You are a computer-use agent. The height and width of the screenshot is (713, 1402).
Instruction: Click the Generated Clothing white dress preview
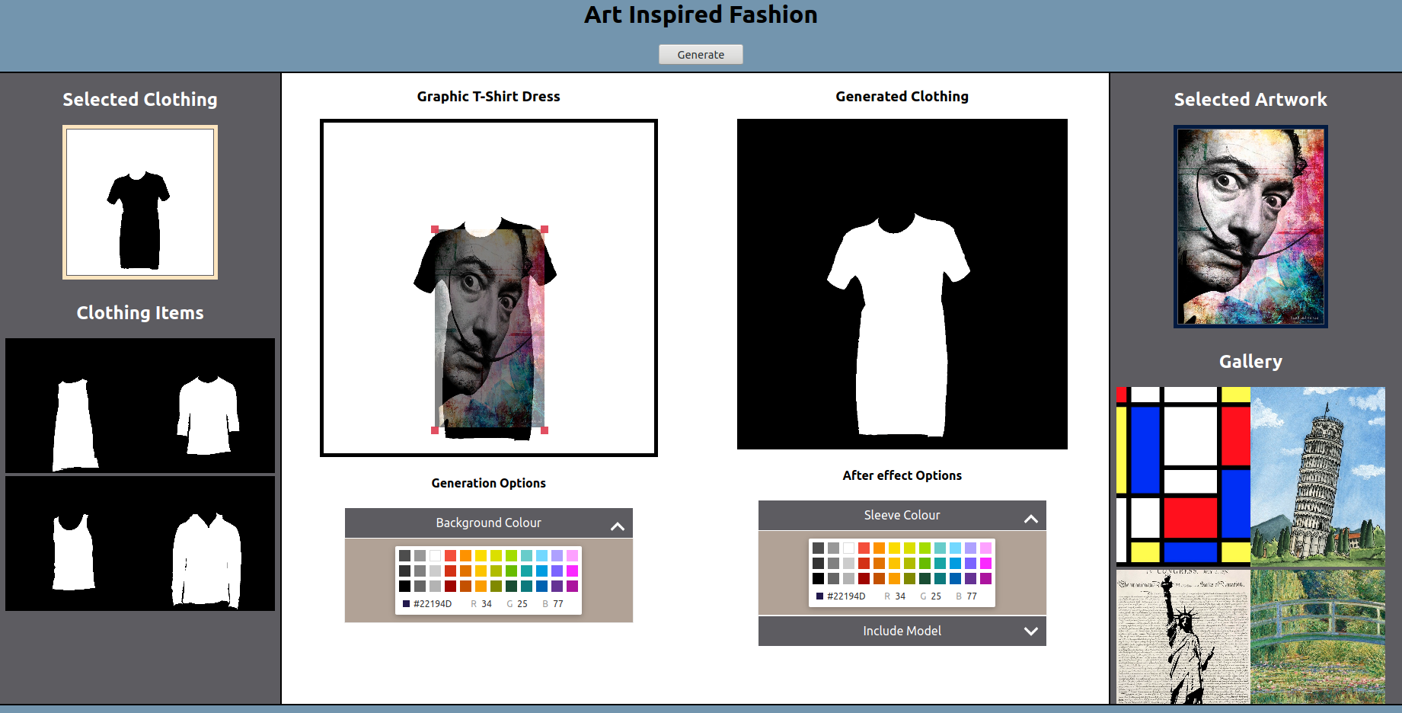click(x=902, y=284)
